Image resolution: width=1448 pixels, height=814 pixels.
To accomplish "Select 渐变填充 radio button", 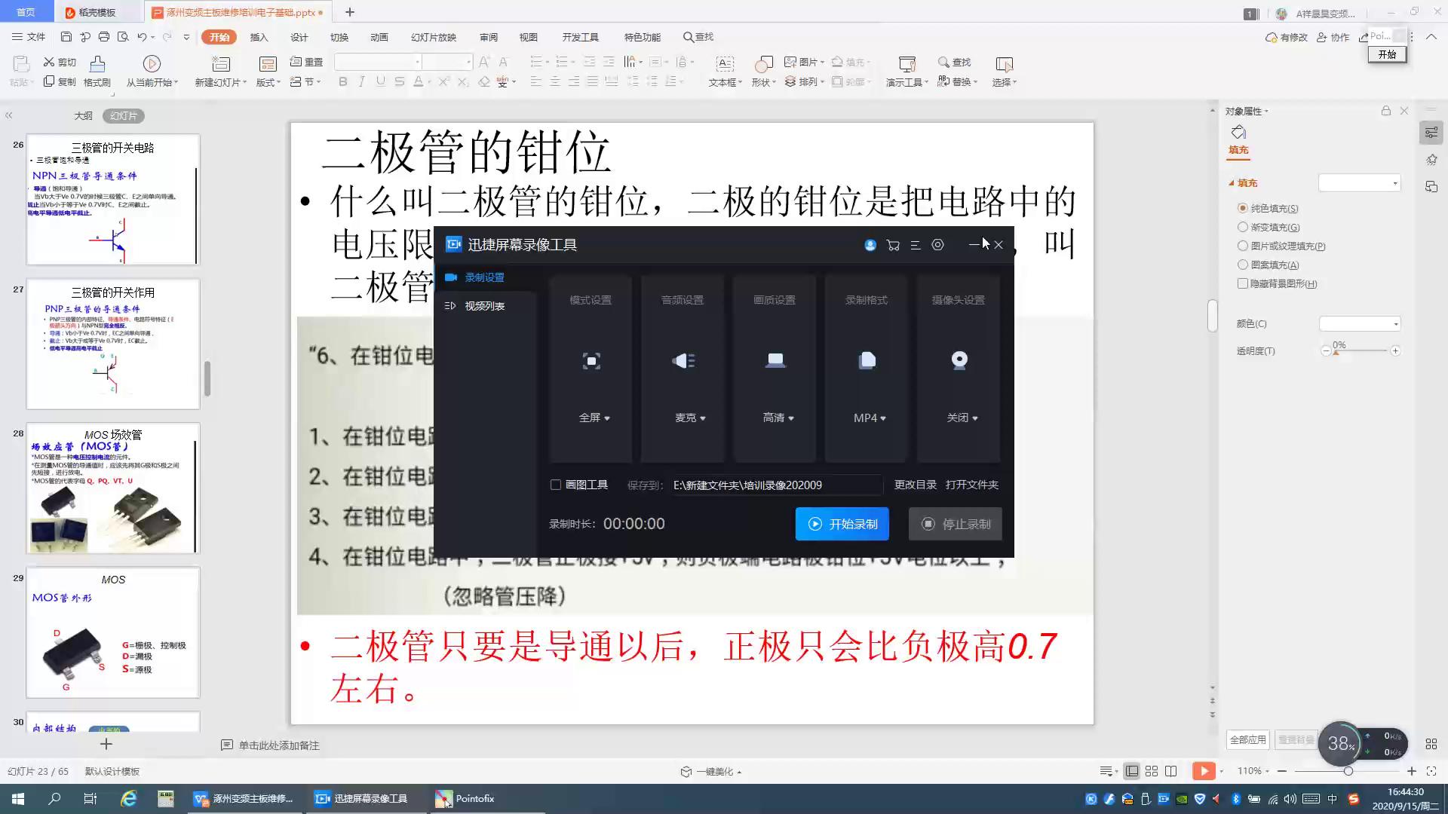I will 1242,227.
